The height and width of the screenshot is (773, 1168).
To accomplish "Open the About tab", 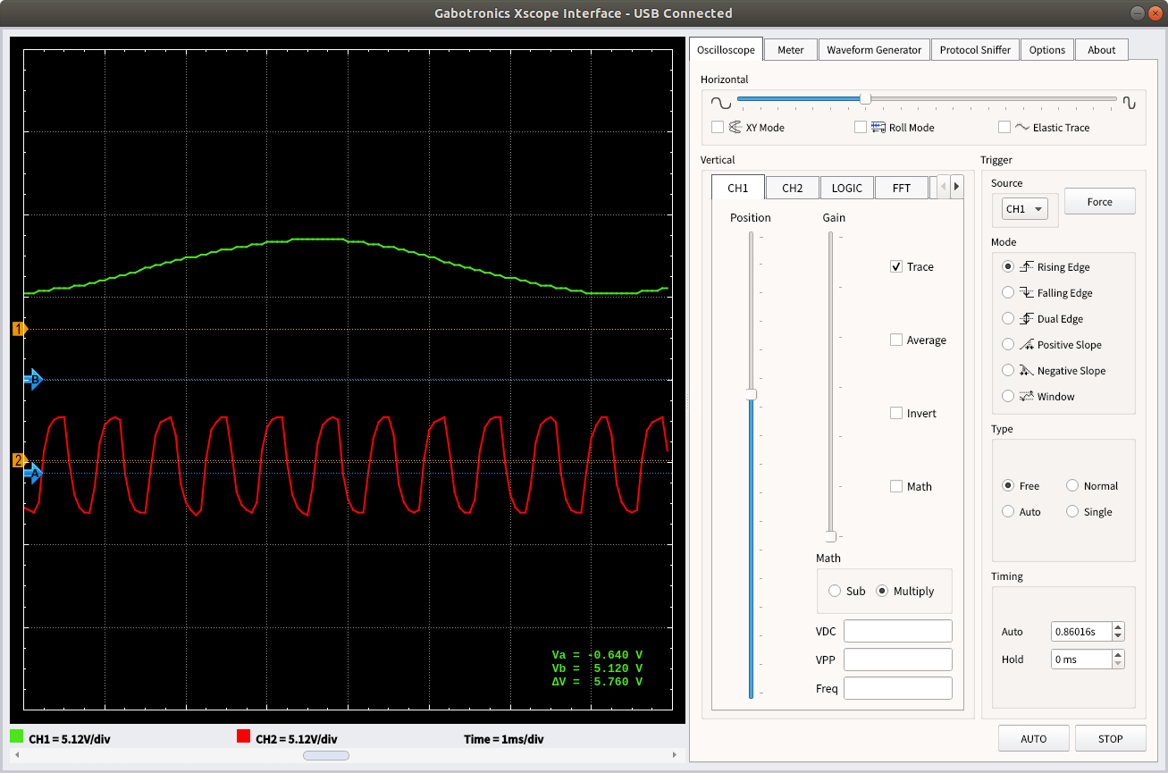I will click(x=1102, y=50).
